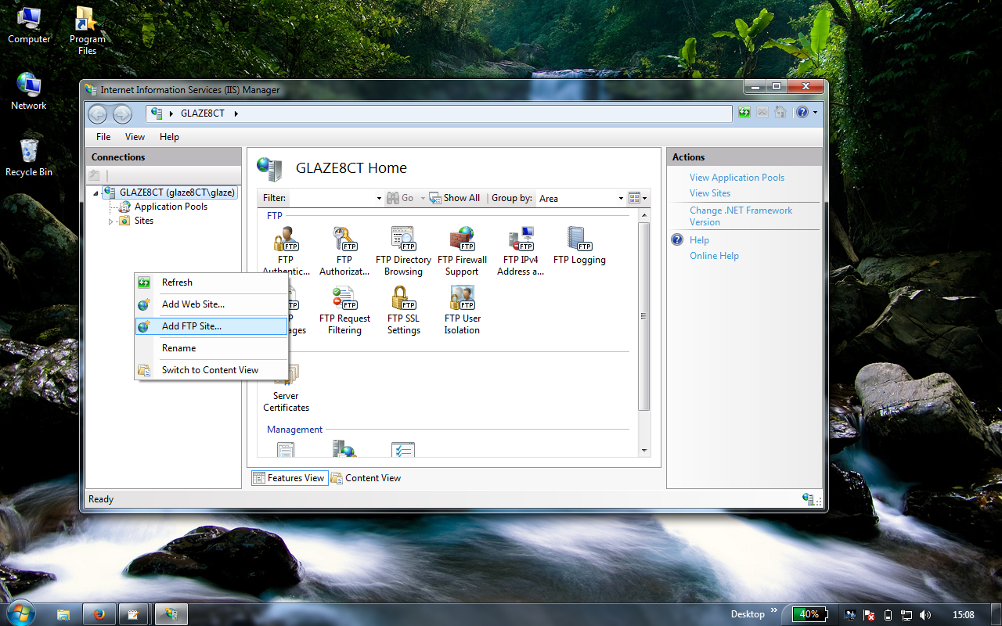Click the Stop toolbar icon
This screenshot has width=1002, height=626.
pos(762,113)
